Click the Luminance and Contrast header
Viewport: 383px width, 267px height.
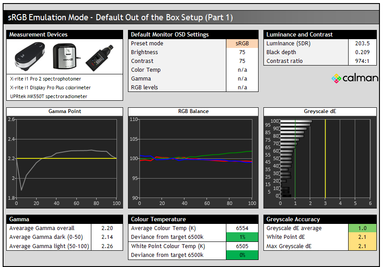pyautogui.click(x=321, y=34)
